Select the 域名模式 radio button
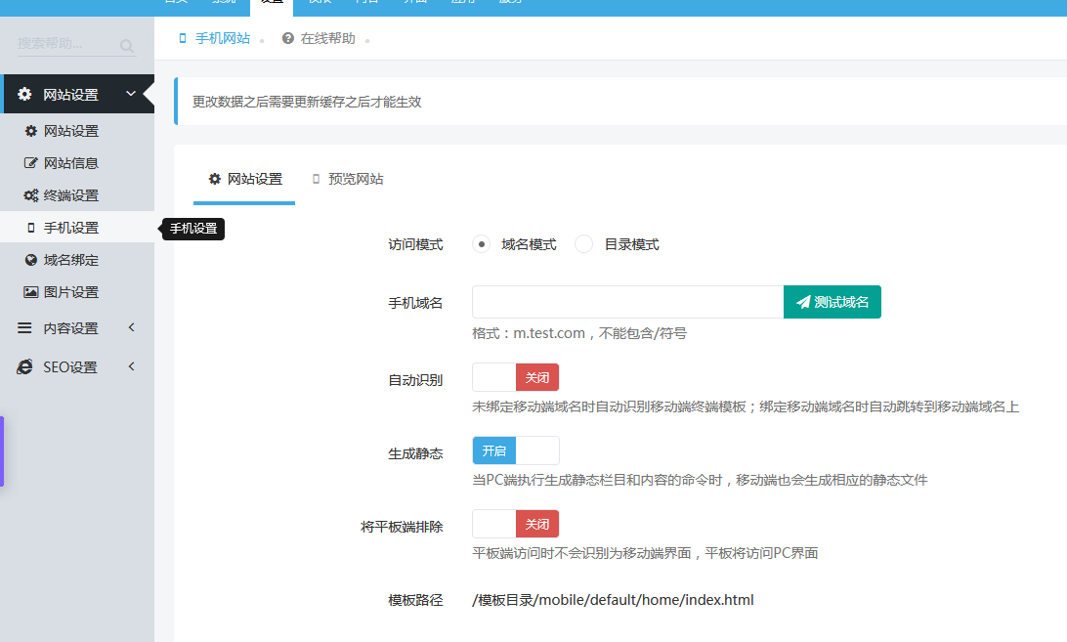The height and width of the screenshot is (642, 1067). point(481,244)
